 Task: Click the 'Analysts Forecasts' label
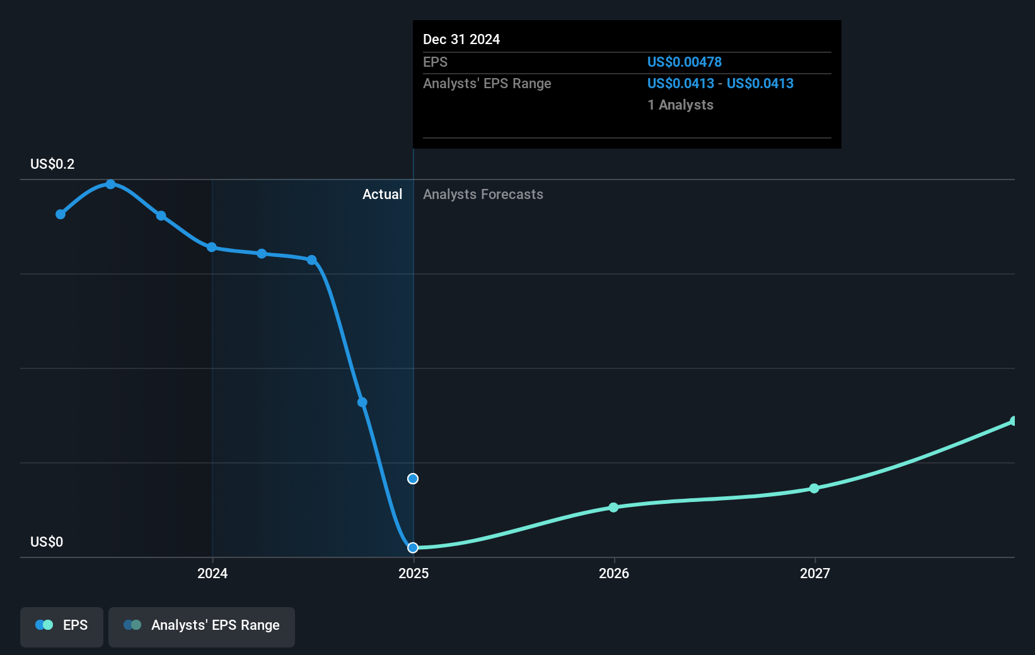pyautogui.click(x=483, y=194)
